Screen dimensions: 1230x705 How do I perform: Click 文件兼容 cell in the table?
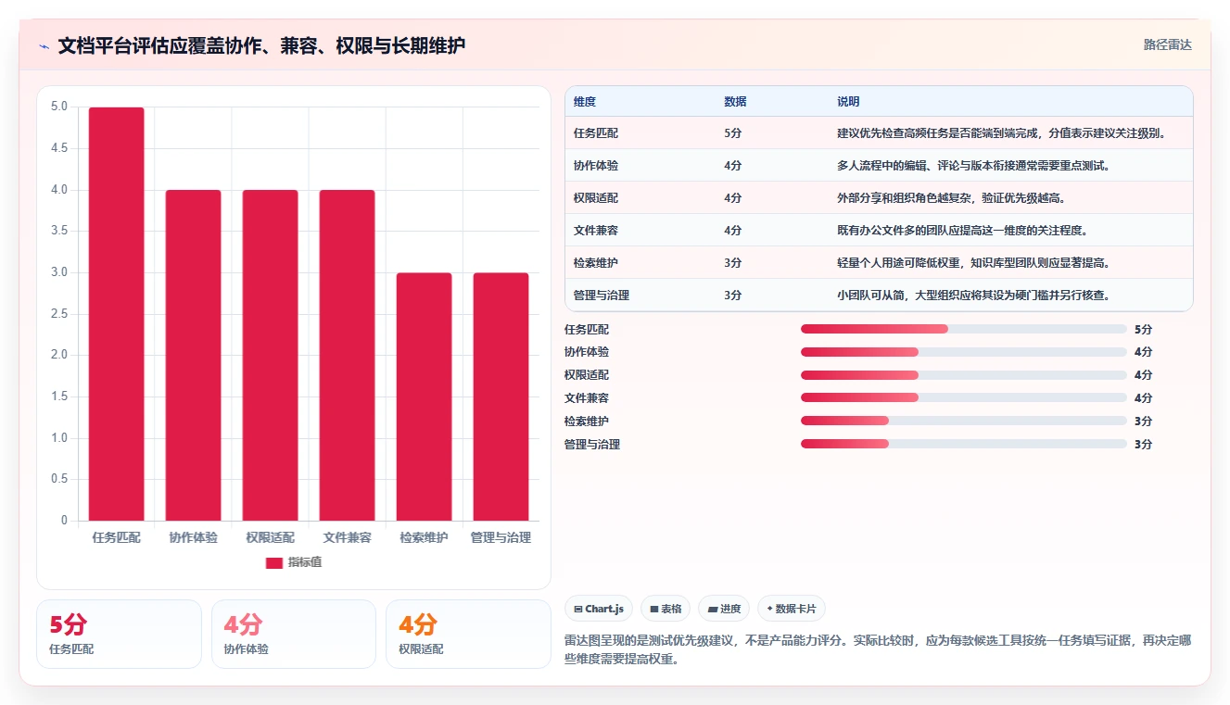pos(596,231)
